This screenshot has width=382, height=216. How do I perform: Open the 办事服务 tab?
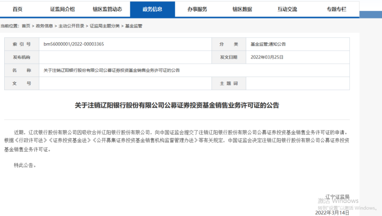tap(197, 9)
